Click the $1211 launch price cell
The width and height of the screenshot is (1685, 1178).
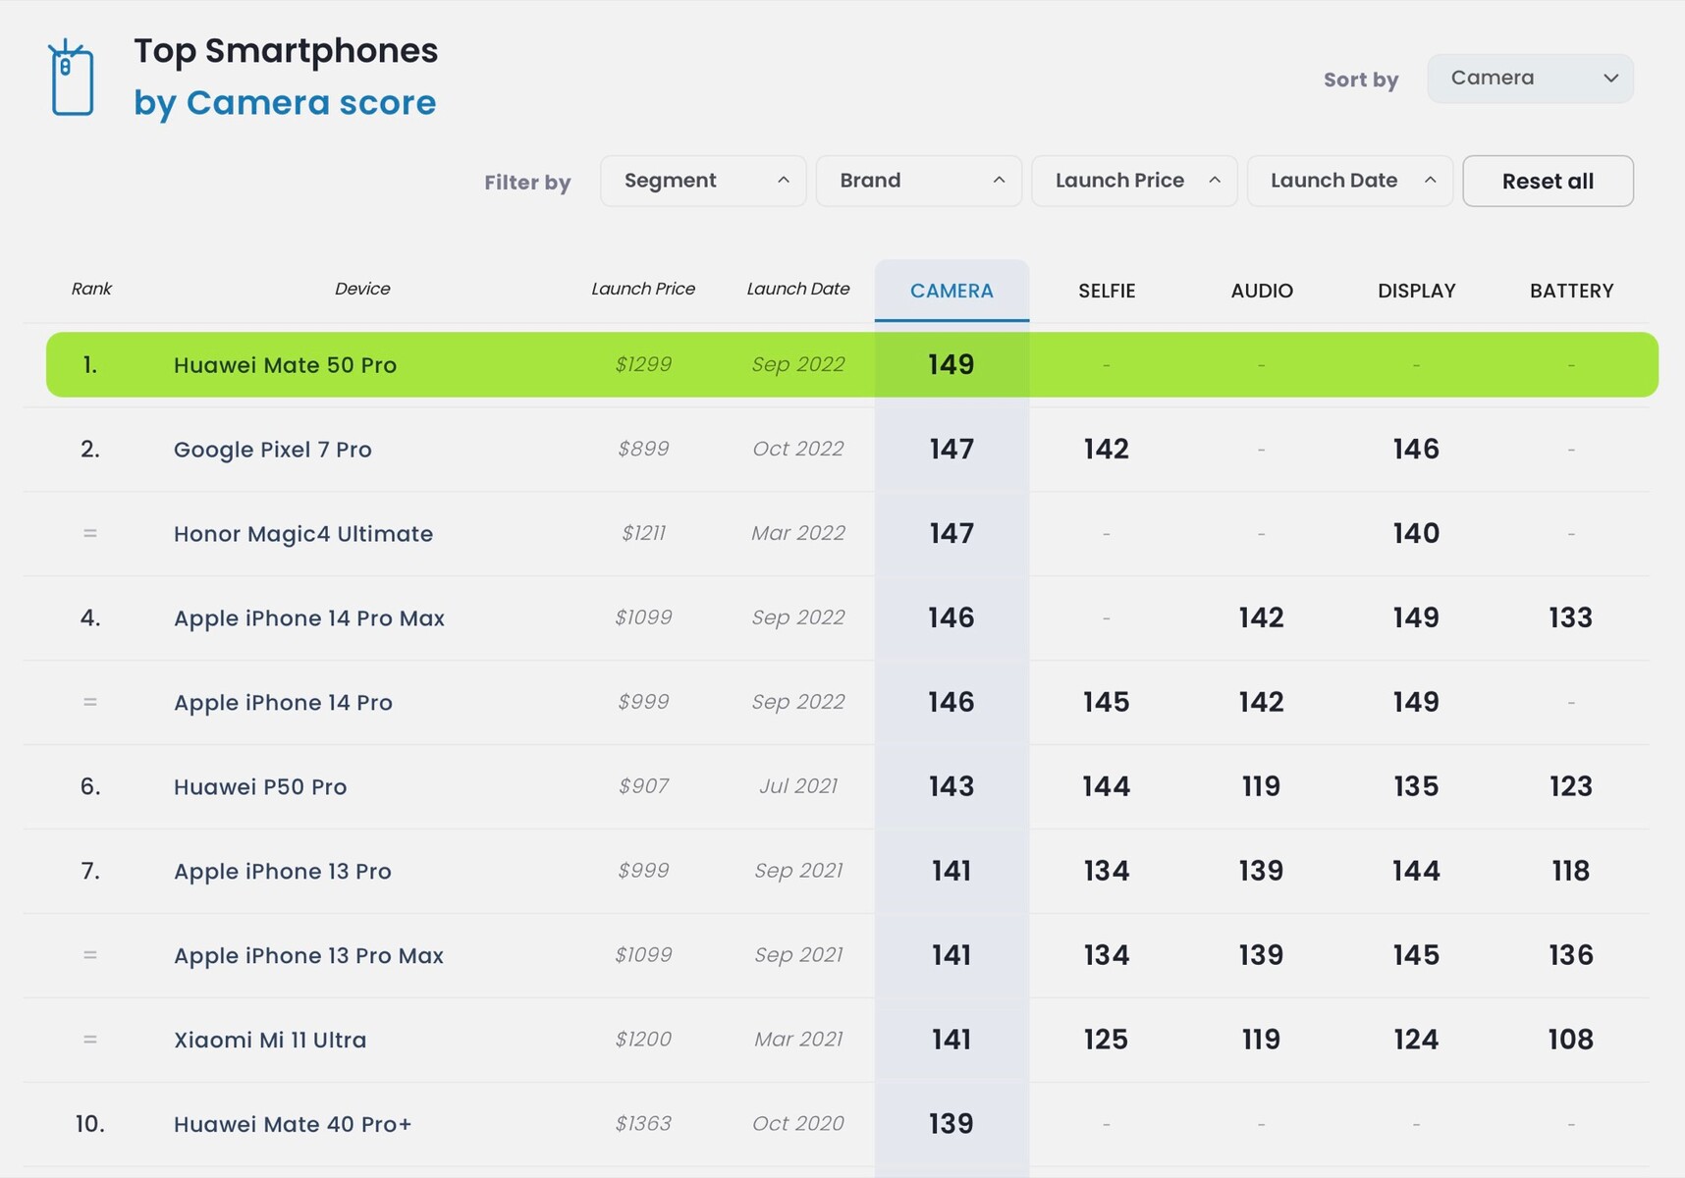coord(643,533)
